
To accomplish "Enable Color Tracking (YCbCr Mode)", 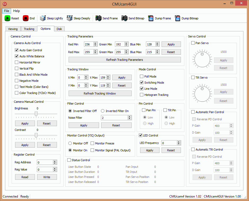I will click(x=16, y=93).
